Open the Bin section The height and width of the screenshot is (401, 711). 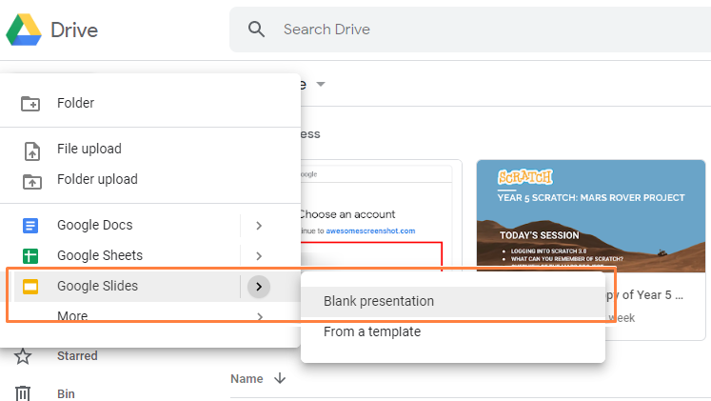click(66, 393)
